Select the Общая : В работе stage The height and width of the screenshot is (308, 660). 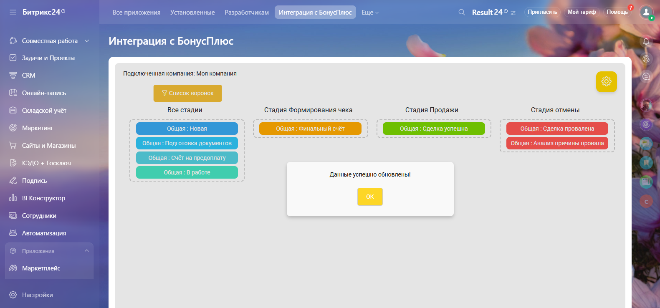pyautogui.click(x=187, y=172)
